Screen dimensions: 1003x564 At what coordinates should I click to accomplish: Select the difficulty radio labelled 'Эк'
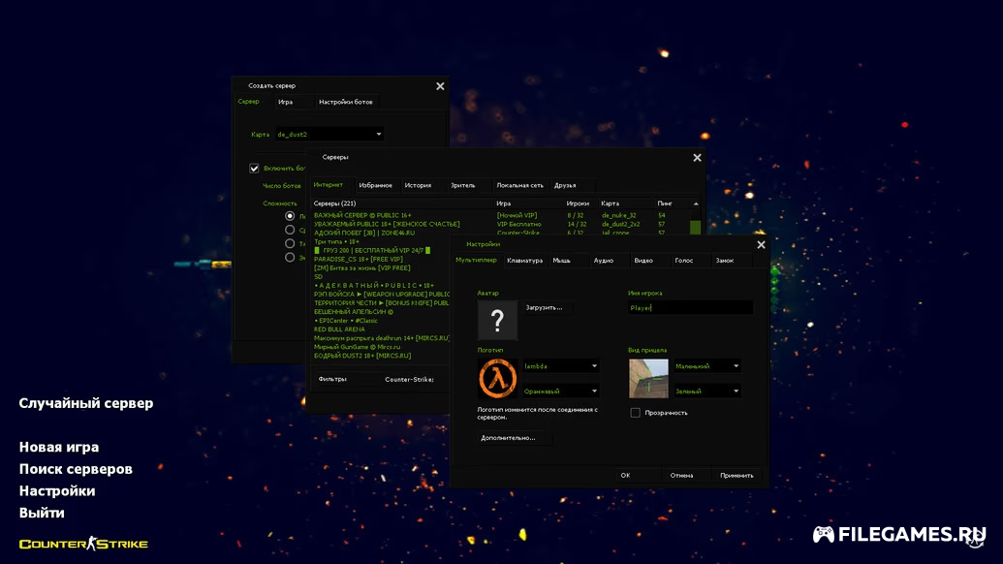pos(290,257)
